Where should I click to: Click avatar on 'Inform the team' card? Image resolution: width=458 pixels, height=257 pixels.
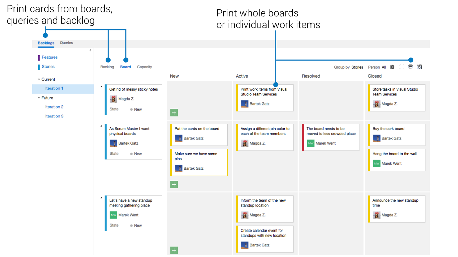pos(244,215)
